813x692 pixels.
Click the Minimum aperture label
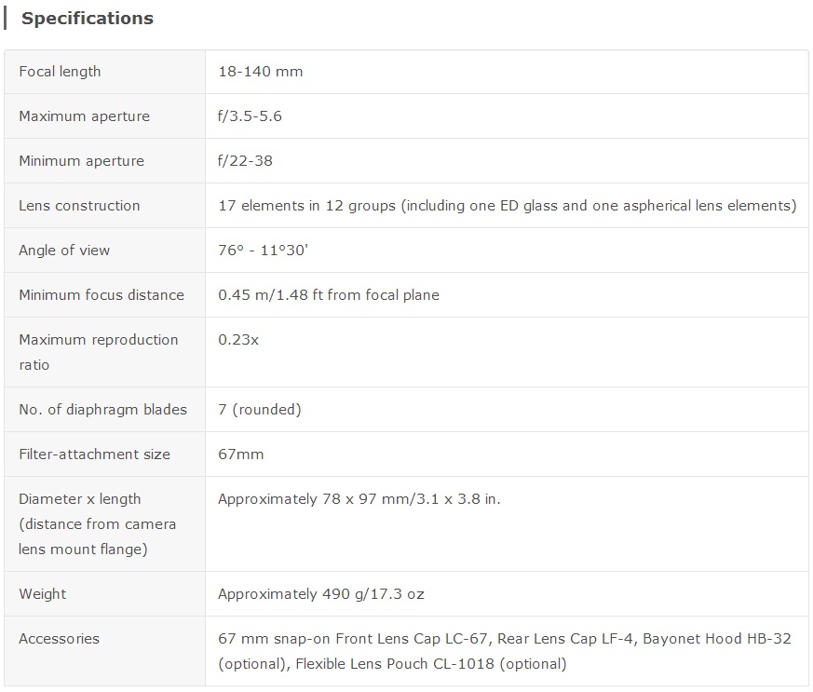[81, 161]
